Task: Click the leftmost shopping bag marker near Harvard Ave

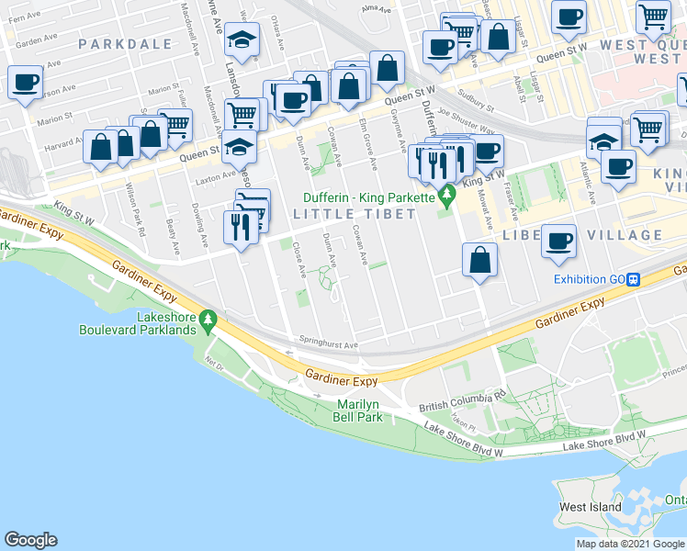Action: (x=101, y=151)
